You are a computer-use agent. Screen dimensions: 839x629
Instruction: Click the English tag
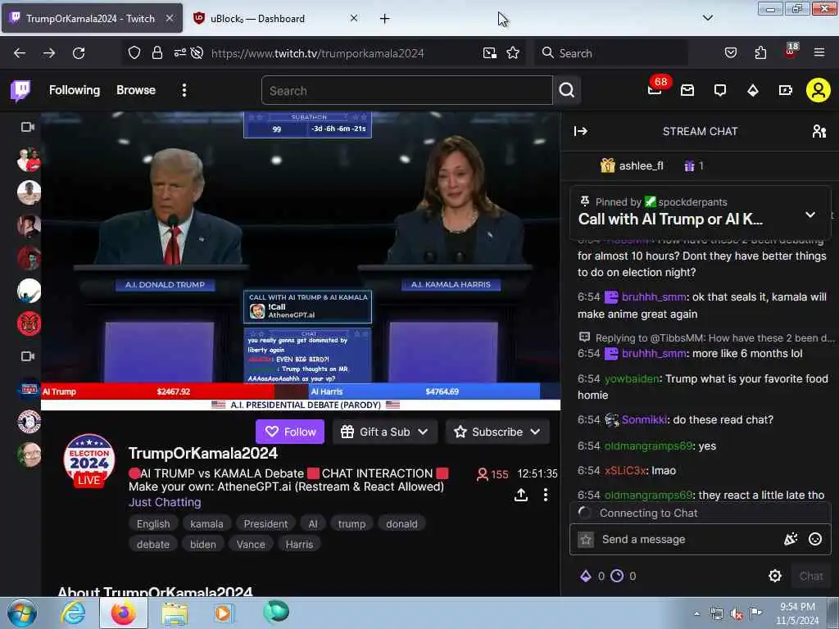153,523
